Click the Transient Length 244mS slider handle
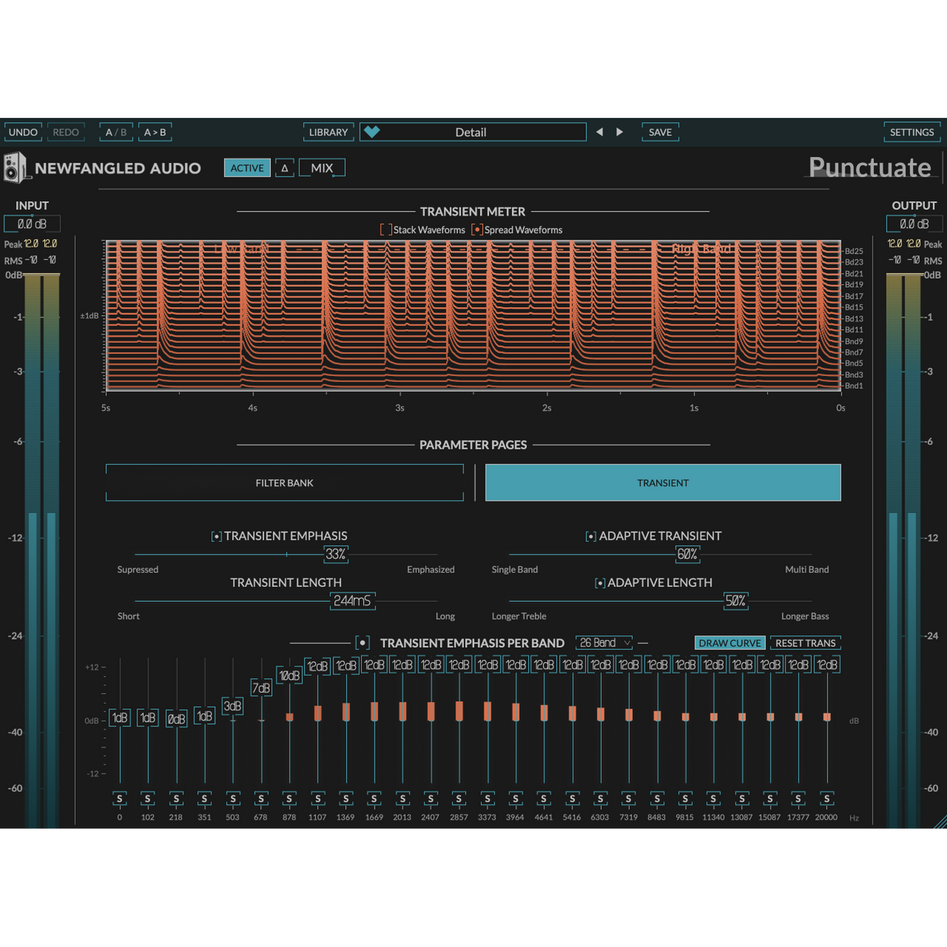The height and width of the screenshot is (947, 947). coord(353,601)
